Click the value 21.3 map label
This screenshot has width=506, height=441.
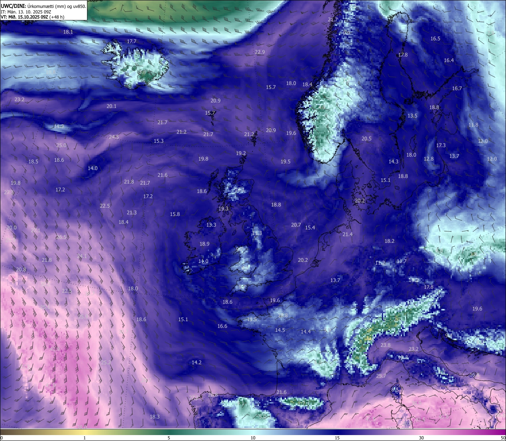click(132, 212)
